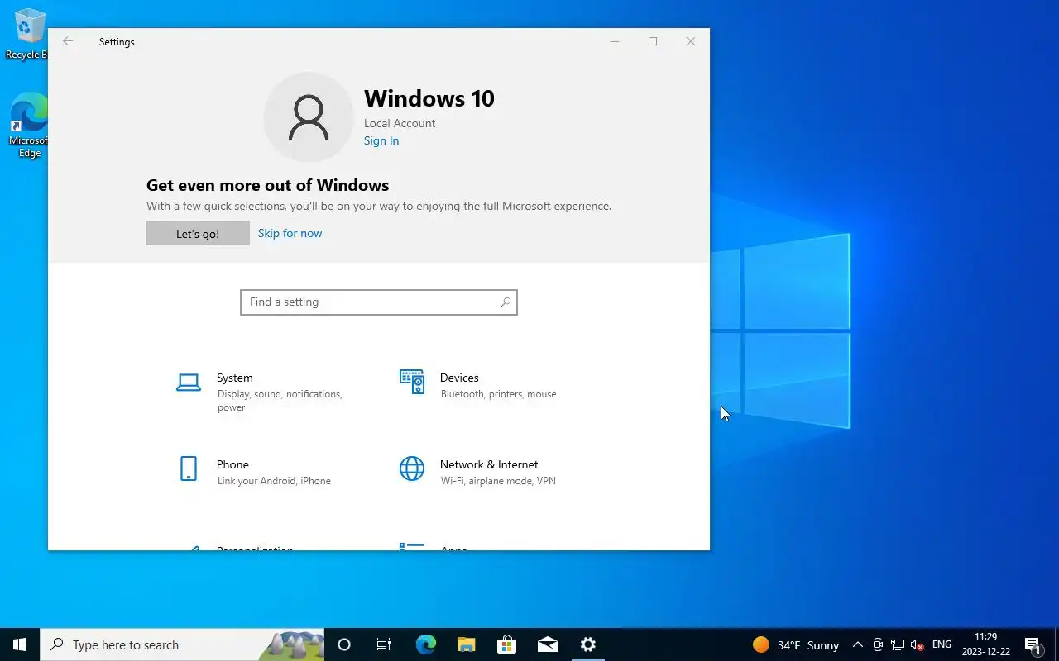Open the Devices speaker-and-keyboard icon
Viewport: 1059px width, 661px height.
coord(412,382)
